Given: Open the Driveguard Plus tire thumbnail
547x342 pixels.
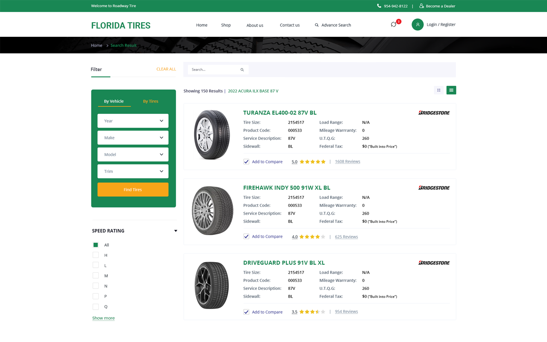Looking at the screenshot, I should point(212,286).
